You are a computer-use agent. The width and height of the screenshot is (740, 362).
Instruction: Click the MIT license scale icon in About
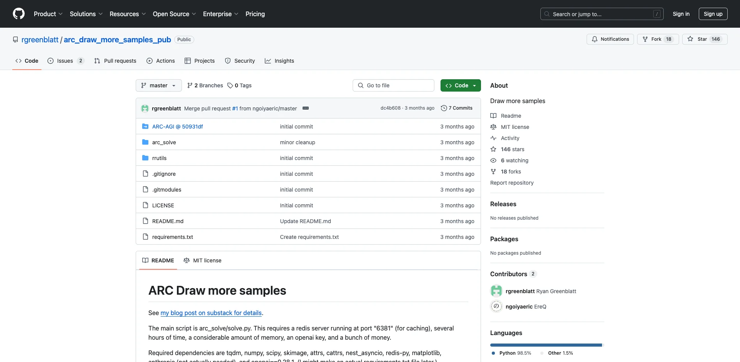(493, 127)
